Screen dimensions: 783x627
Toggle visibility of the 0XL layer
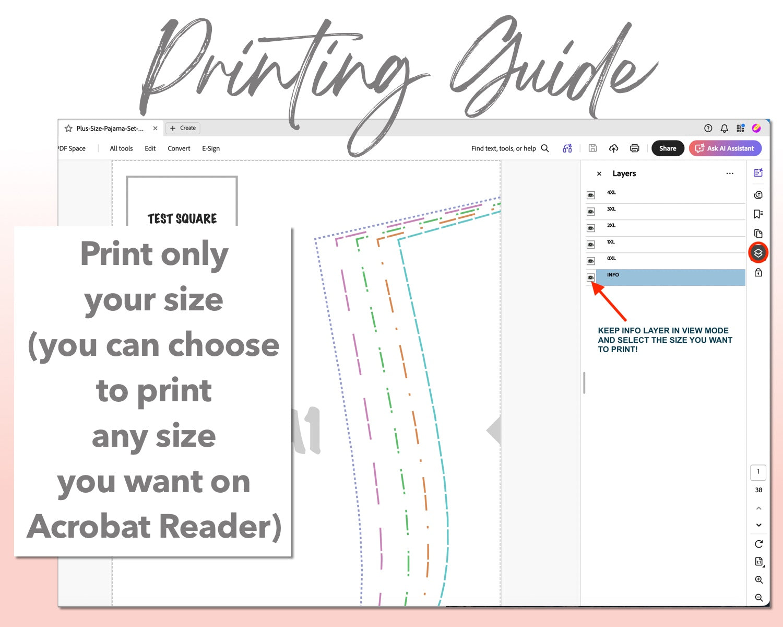pos(590,261)
